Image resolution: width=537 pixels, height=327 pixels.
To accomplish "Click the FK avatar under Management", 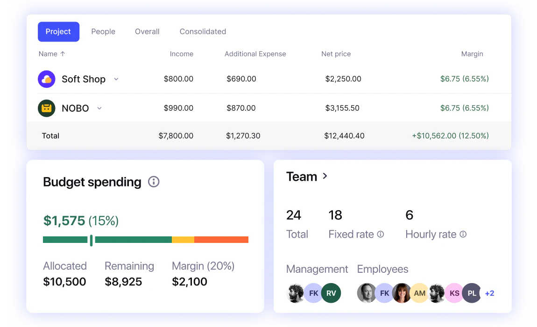I will pyautogui.click(x=313, y=293).
